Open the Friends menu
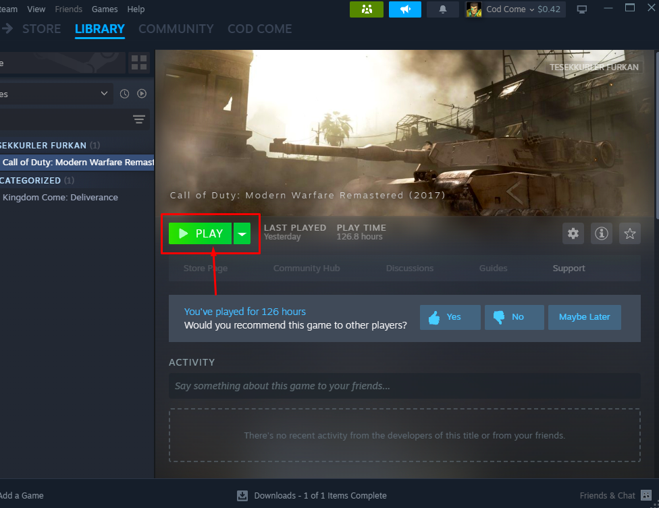The height and width of the screenshot is (508, 659). (68, 9)
